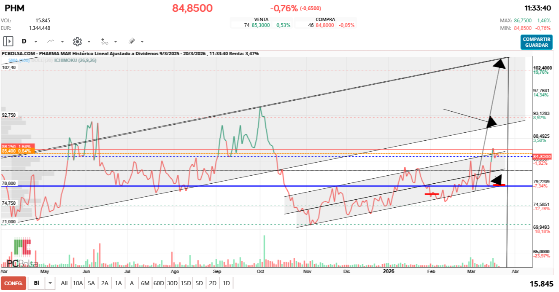Click the PCBolsa logo
The width and height of the screenshot is (559, 292).
[22, 254]
